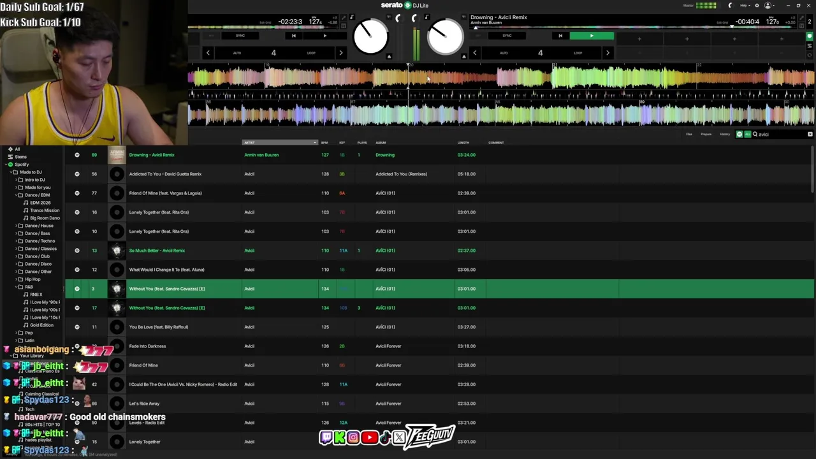Sort library by LENGTH column header

tap(463, 143)
